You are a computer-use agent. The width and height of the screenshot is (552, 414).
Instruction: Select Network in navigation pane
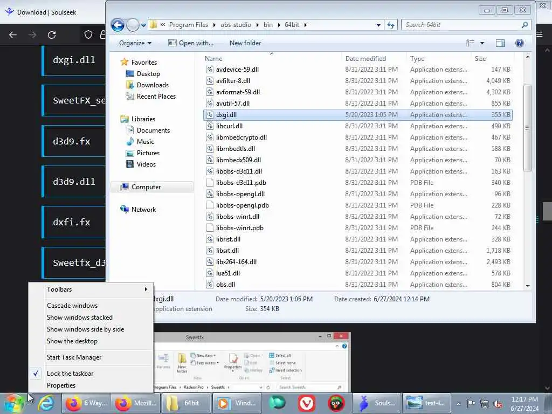click(x=143, y=210)
